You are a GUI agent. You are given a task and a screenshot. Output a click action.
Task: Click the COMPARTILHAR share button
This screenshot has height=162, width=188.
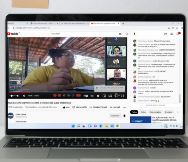pyautogui.click(x=98, y=107)
